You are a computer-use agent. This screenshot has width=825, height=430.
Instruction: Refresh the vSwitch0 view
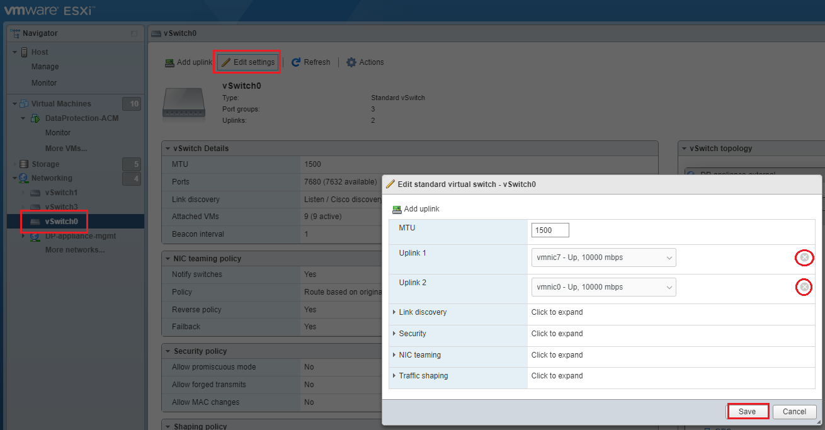click(x=310, y=62)
